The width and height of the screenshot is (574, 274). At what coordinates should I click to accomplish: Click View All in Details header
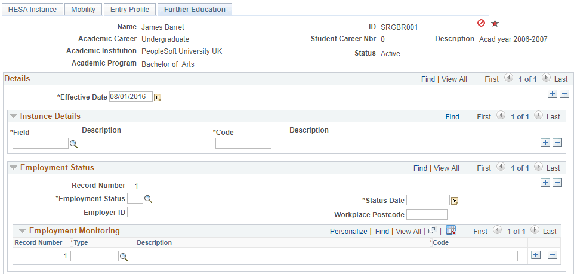pyautogui.click(x=454, y=79)
